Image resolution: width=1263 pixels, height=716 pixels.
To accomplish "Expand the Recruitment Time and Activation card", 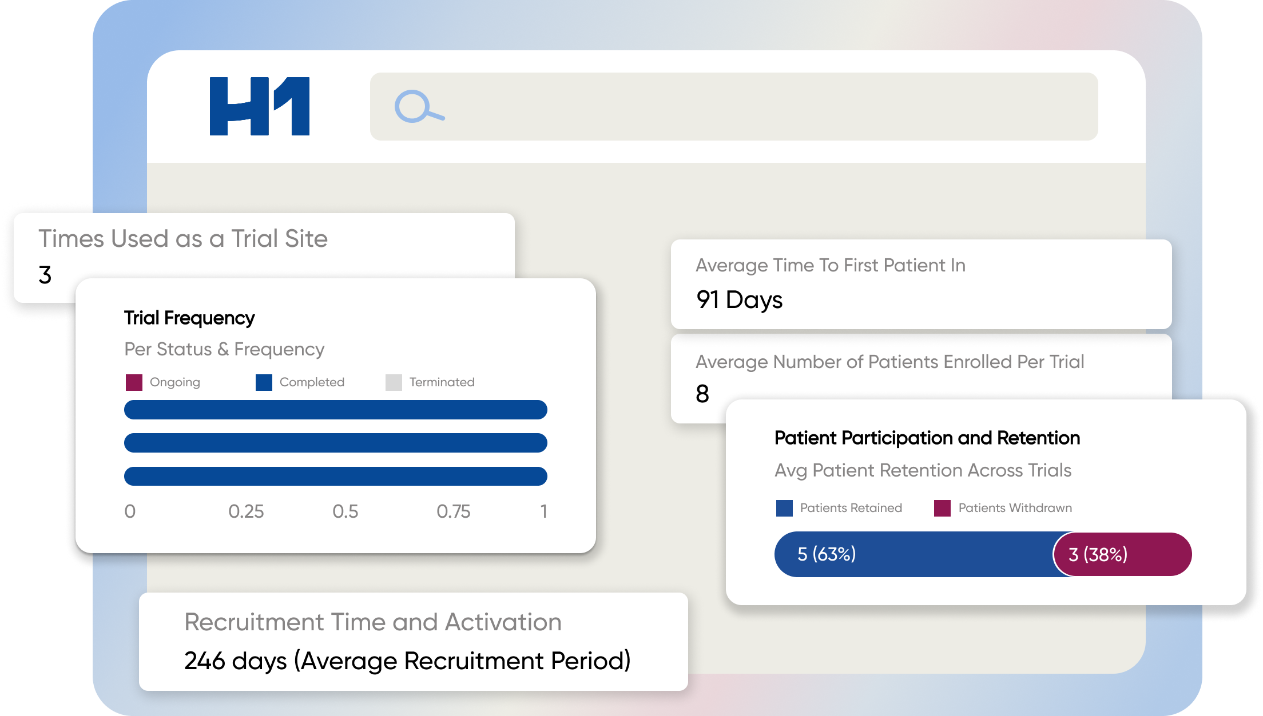I will click(372, 623).
